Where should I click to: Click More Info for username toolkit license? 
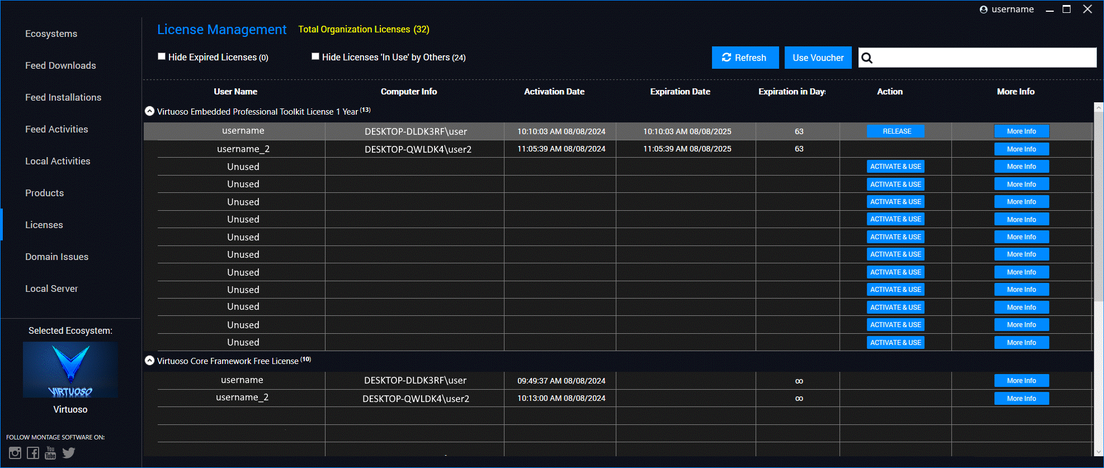[x=1021, y=131]
